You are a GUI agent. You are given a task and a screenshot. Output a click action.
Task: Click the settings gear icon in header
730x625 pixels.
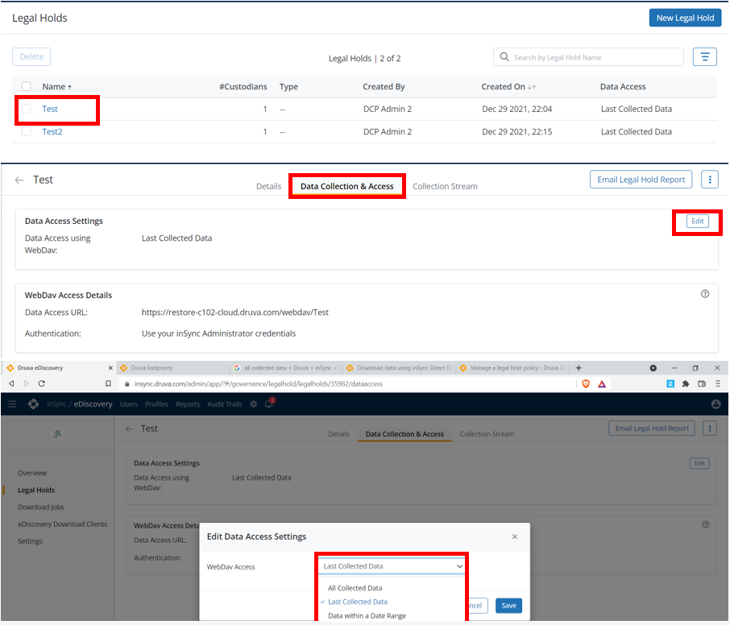[253, 404]
